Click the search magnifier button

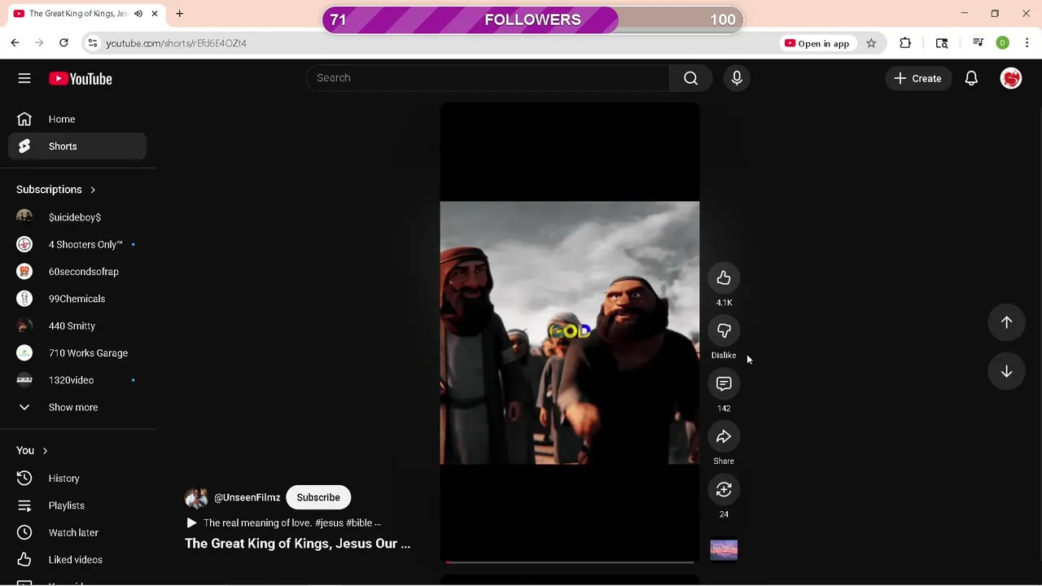(690, 78)
